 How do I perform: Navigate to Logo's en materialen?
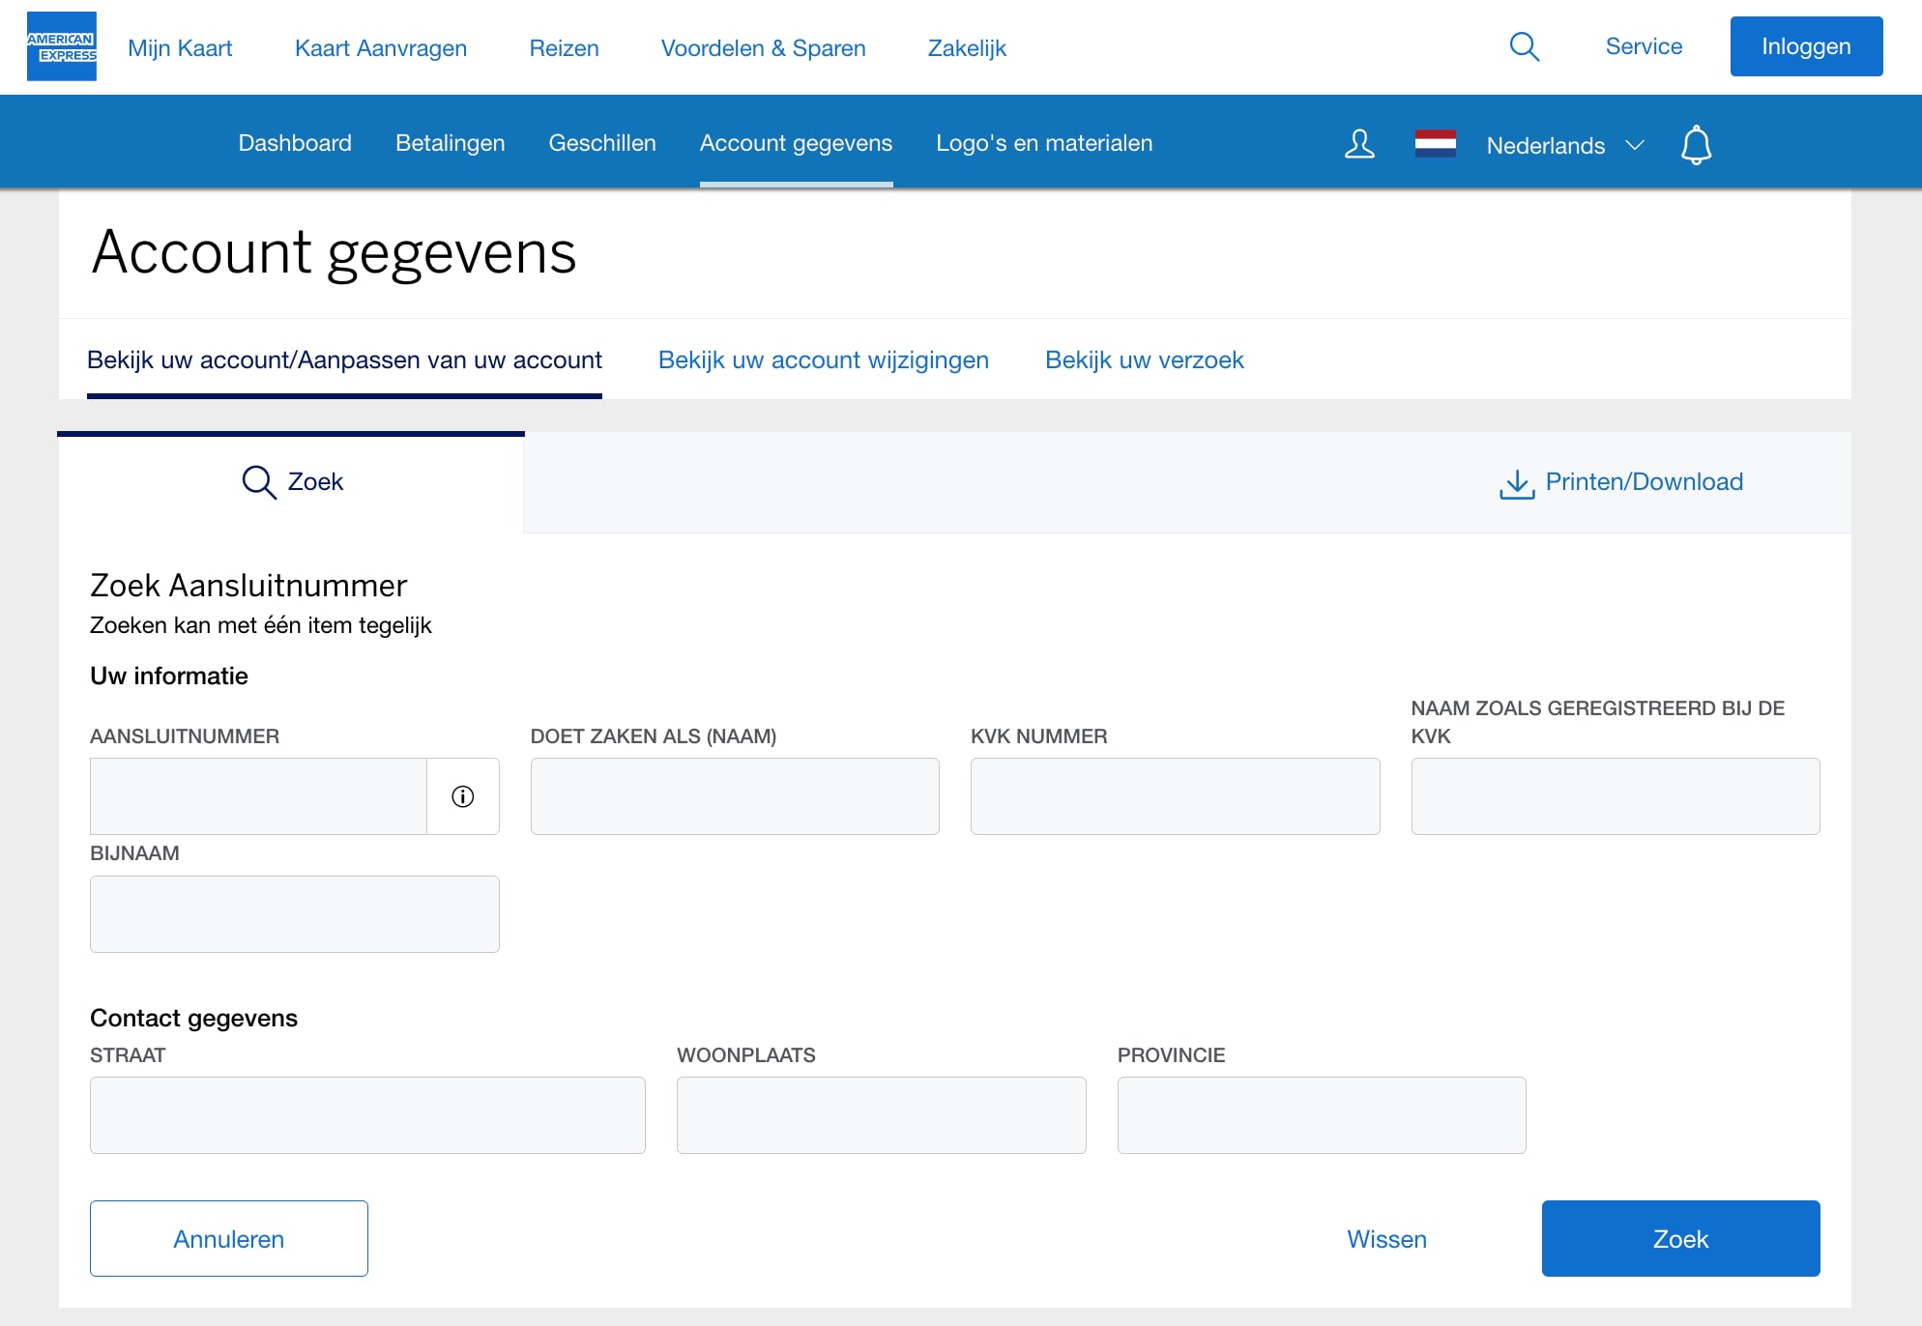(1043, 142)
